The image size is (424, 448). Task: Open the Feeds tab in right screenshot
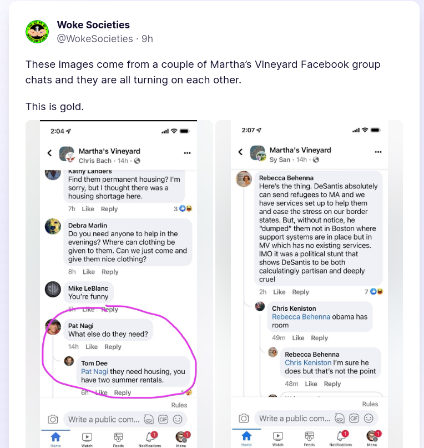309,437
